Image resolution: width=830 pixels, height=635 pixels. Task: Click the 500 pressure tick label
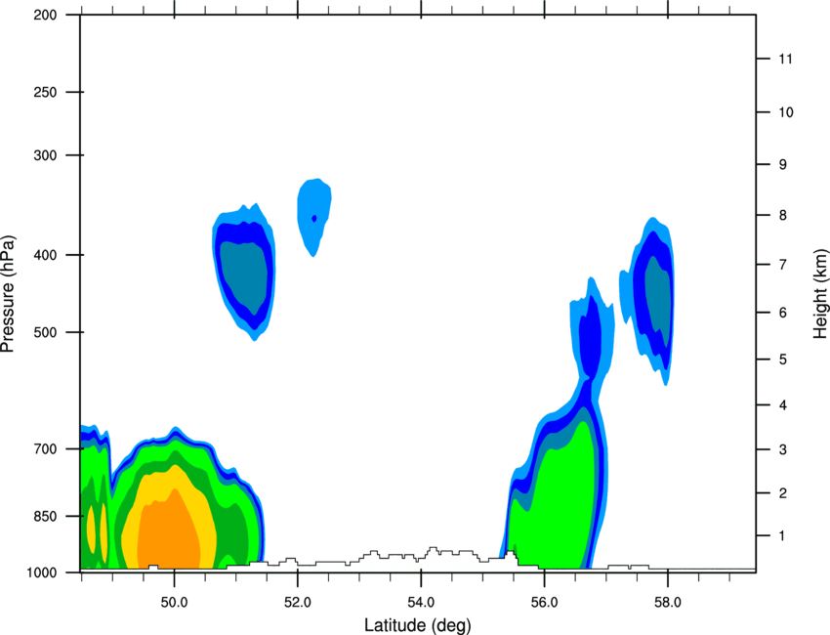coord(45,332)
